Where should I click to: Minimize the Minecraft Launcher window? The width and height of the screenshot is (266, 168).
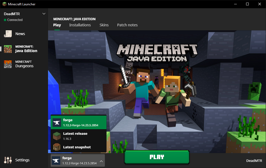235,4
